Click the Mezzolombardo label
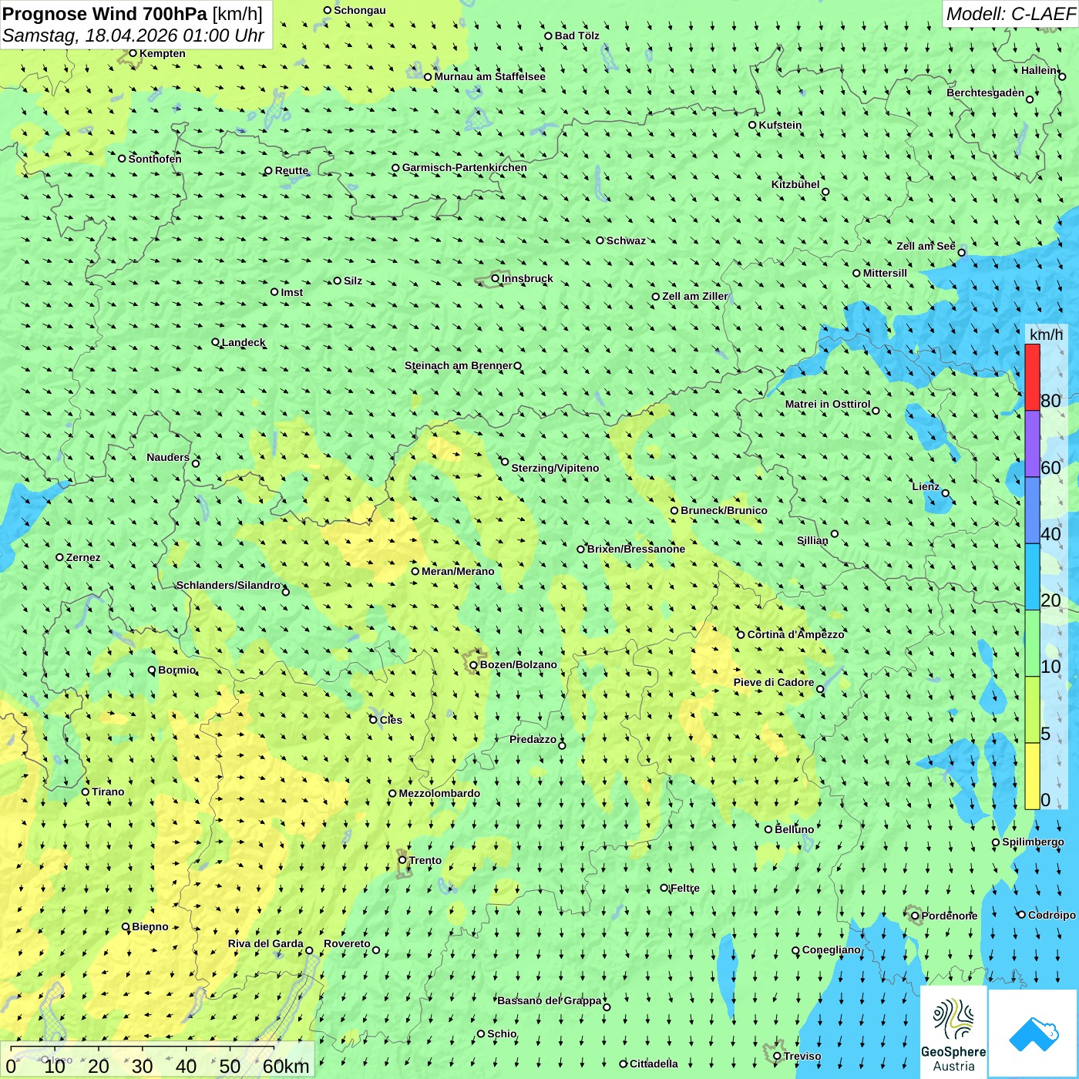The image size is (1079, 1079). [439, 793]
